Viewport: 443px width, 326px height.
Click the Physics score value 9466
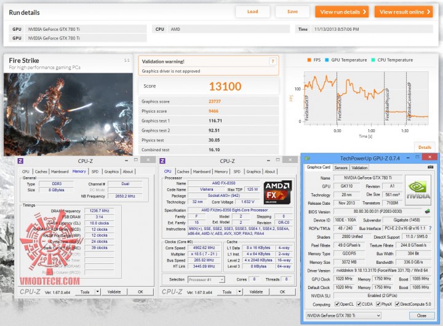click(214, 111)
